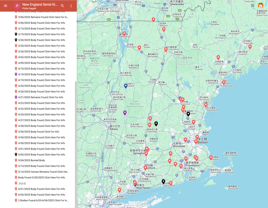Click the red pin near Plymouth

[211, 158]
